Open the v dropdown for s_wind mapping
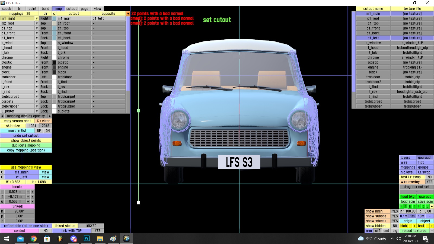The height and width of the screenshot is (244, 434). 37,43
